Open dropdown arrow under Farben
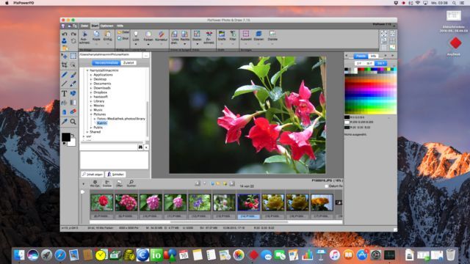The image size is (470, 264). pyautogui.click(x=148, y=44)
